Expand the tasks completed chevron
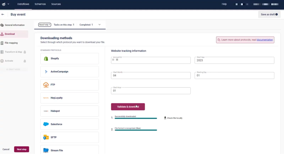This screenshot has width=284, height=154. 100,25
